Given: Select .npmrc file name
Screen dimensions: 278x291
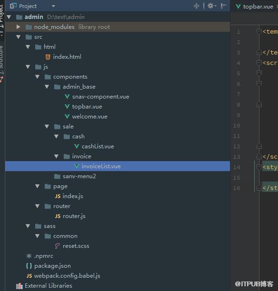Looking at the screenshot, I should (x=44, y=256).
